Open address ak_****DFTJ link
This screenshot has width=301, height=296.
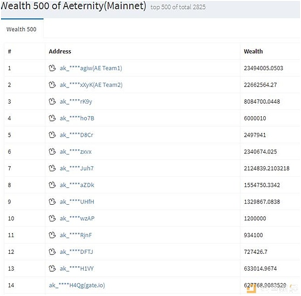click(76, 252)
